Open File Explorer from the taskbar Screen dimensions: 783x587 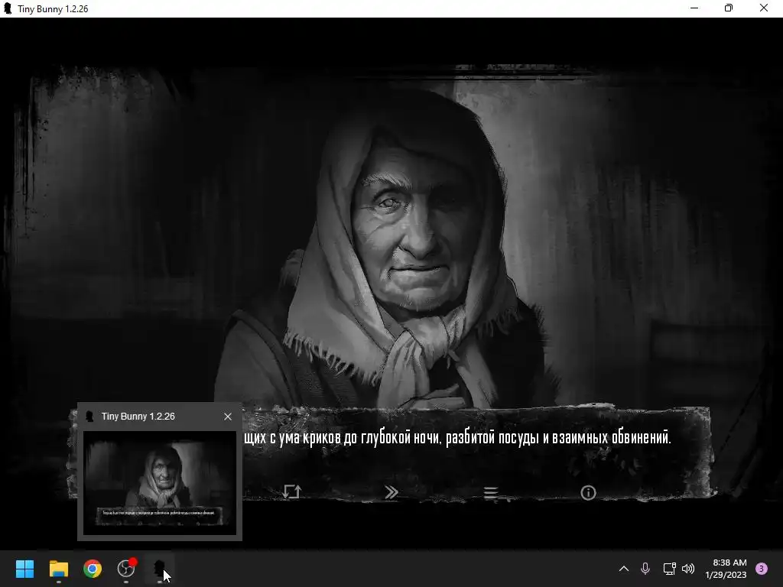click(58, 569)
